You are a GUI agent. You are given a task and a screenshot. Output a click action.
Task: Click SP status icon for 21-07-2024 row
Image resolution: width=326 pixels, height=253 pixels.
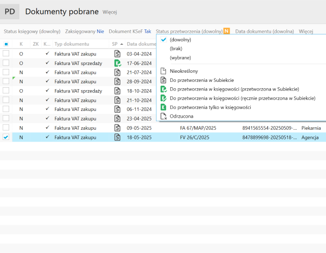point(117,72)
